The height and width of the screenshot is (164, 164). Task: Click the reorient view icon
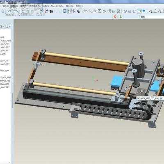105,11
